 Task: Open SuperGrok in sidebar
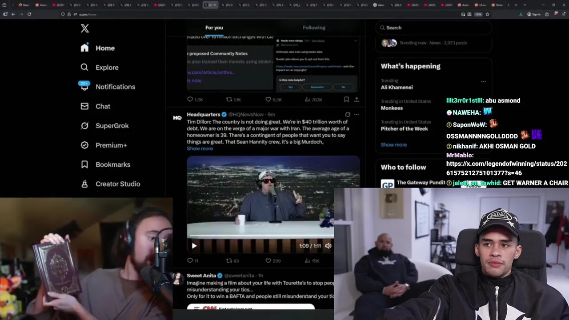tap(112, 126)
